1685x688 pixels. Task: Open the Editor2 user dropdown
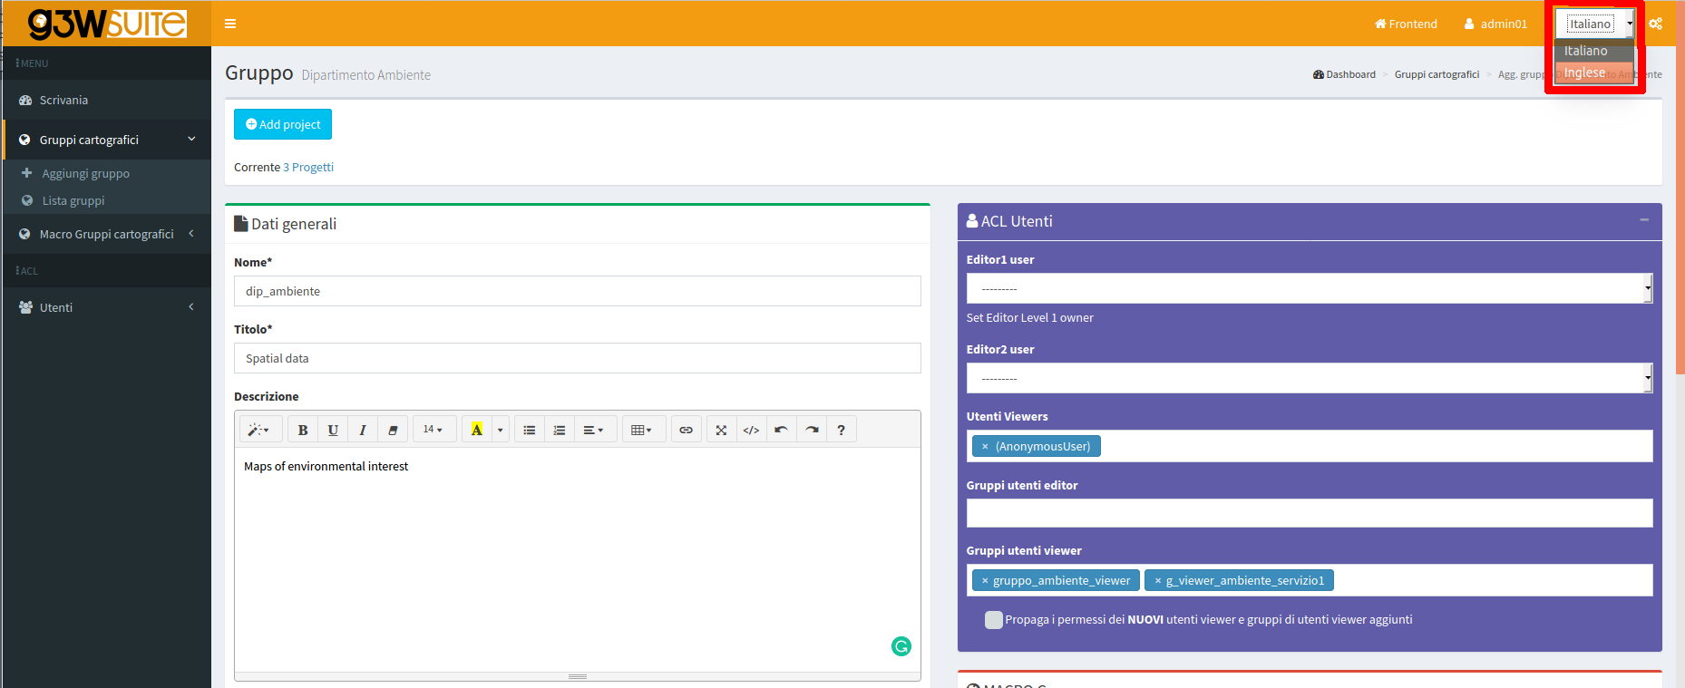point(1310,378)
